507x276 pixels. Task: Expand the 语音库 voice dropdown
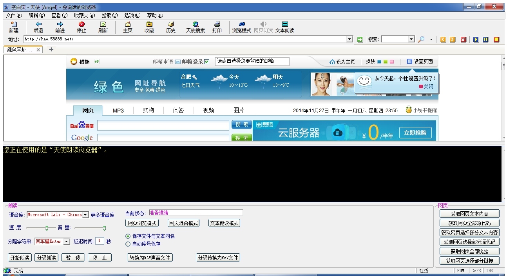coord(85,215)
